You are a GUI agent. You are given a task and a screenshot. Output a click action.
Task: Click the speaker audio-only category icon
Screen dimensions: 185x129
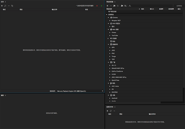(x=111, y=38)
